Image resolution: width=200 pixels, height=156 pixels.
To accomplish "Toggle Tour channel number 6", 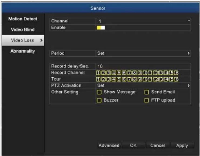I will [124, 79].
